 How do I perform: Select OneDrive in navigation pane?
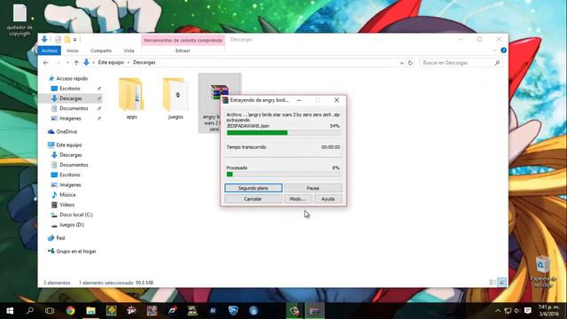coord(66,132)
